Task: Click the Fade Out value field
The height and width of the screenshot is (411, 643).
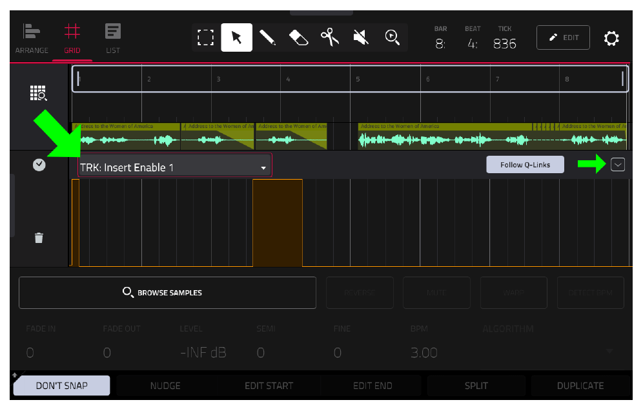Action: point(107,353)
